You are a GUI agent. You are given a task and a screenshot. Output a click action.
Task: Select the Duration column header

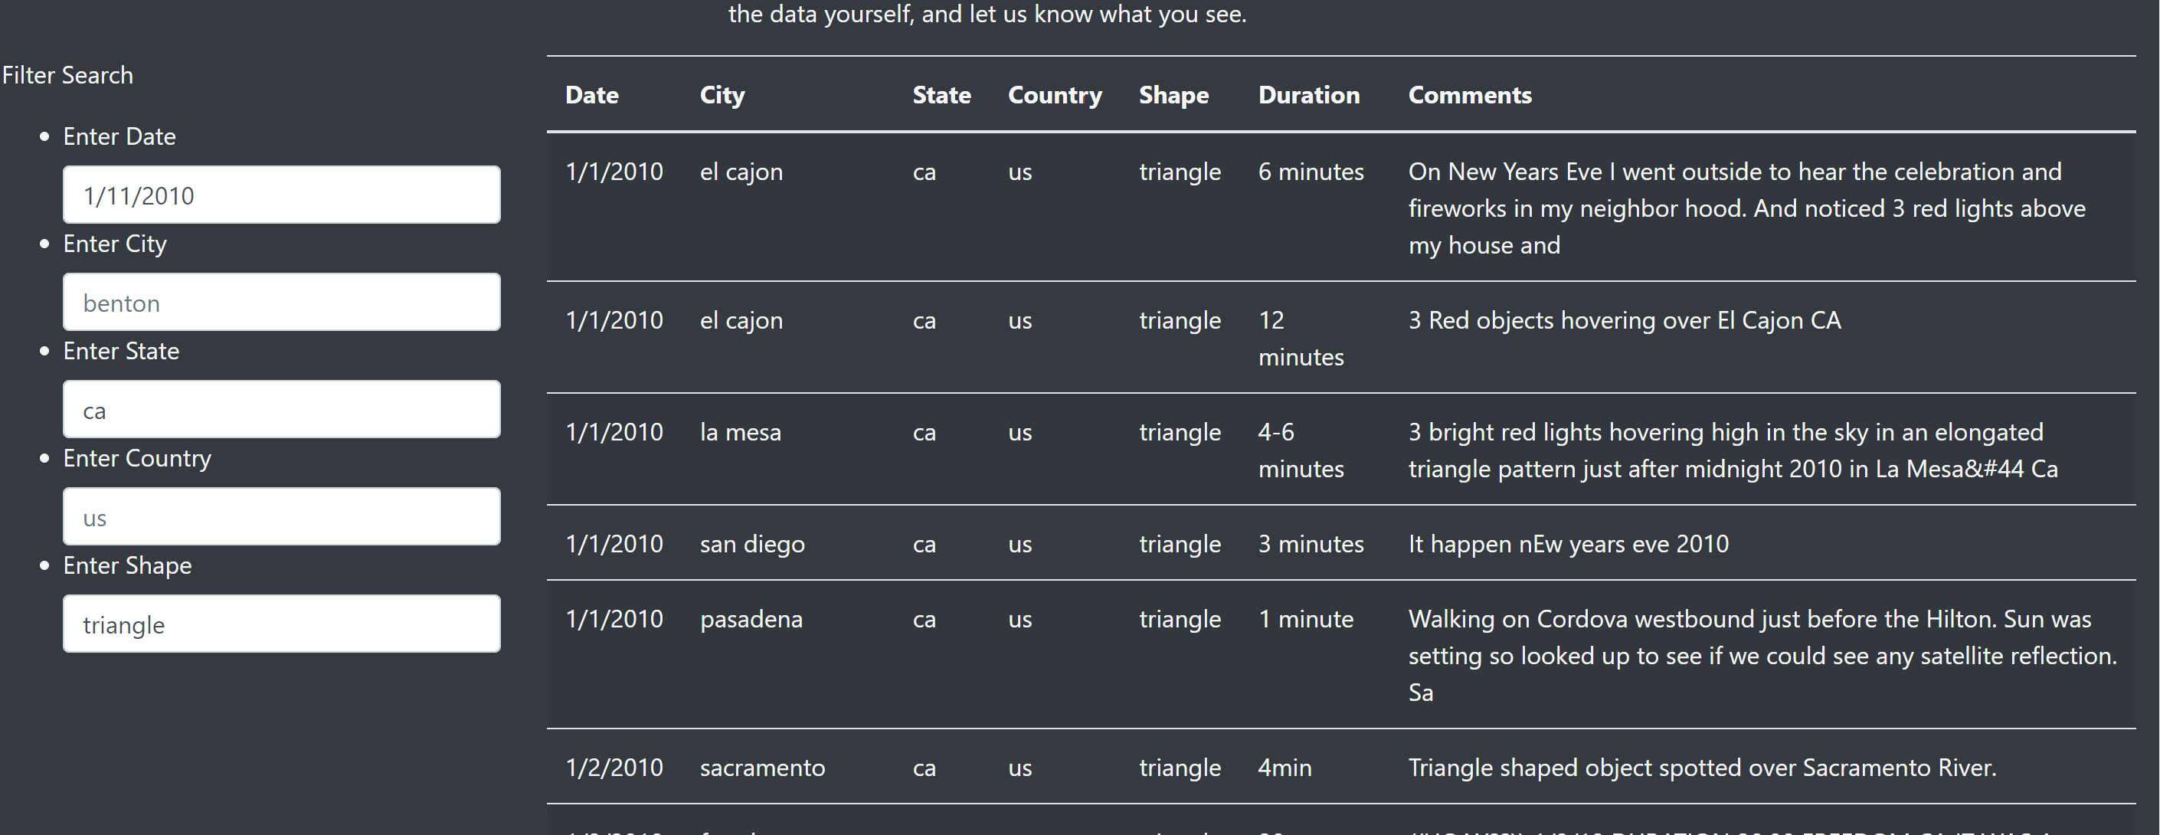[x=1309, y=95]
